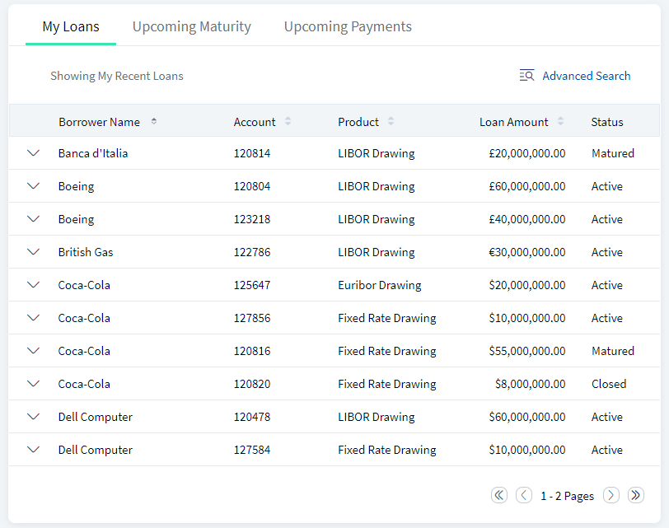The width and height of the screenshot is (669, 528).
Task: Expand Boeing row with account 120804
Action: (33, 185)
